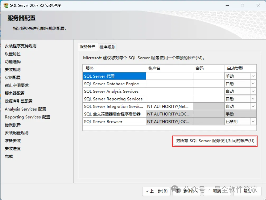
Task: Click account name field for Reporting Services
Action: [x=170, y=99]
